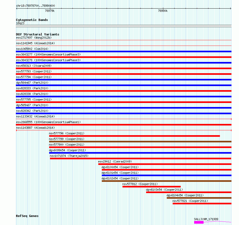Click the esv3643278 (1000GenomesConsortiumPhase3) label

coord(48,60)
